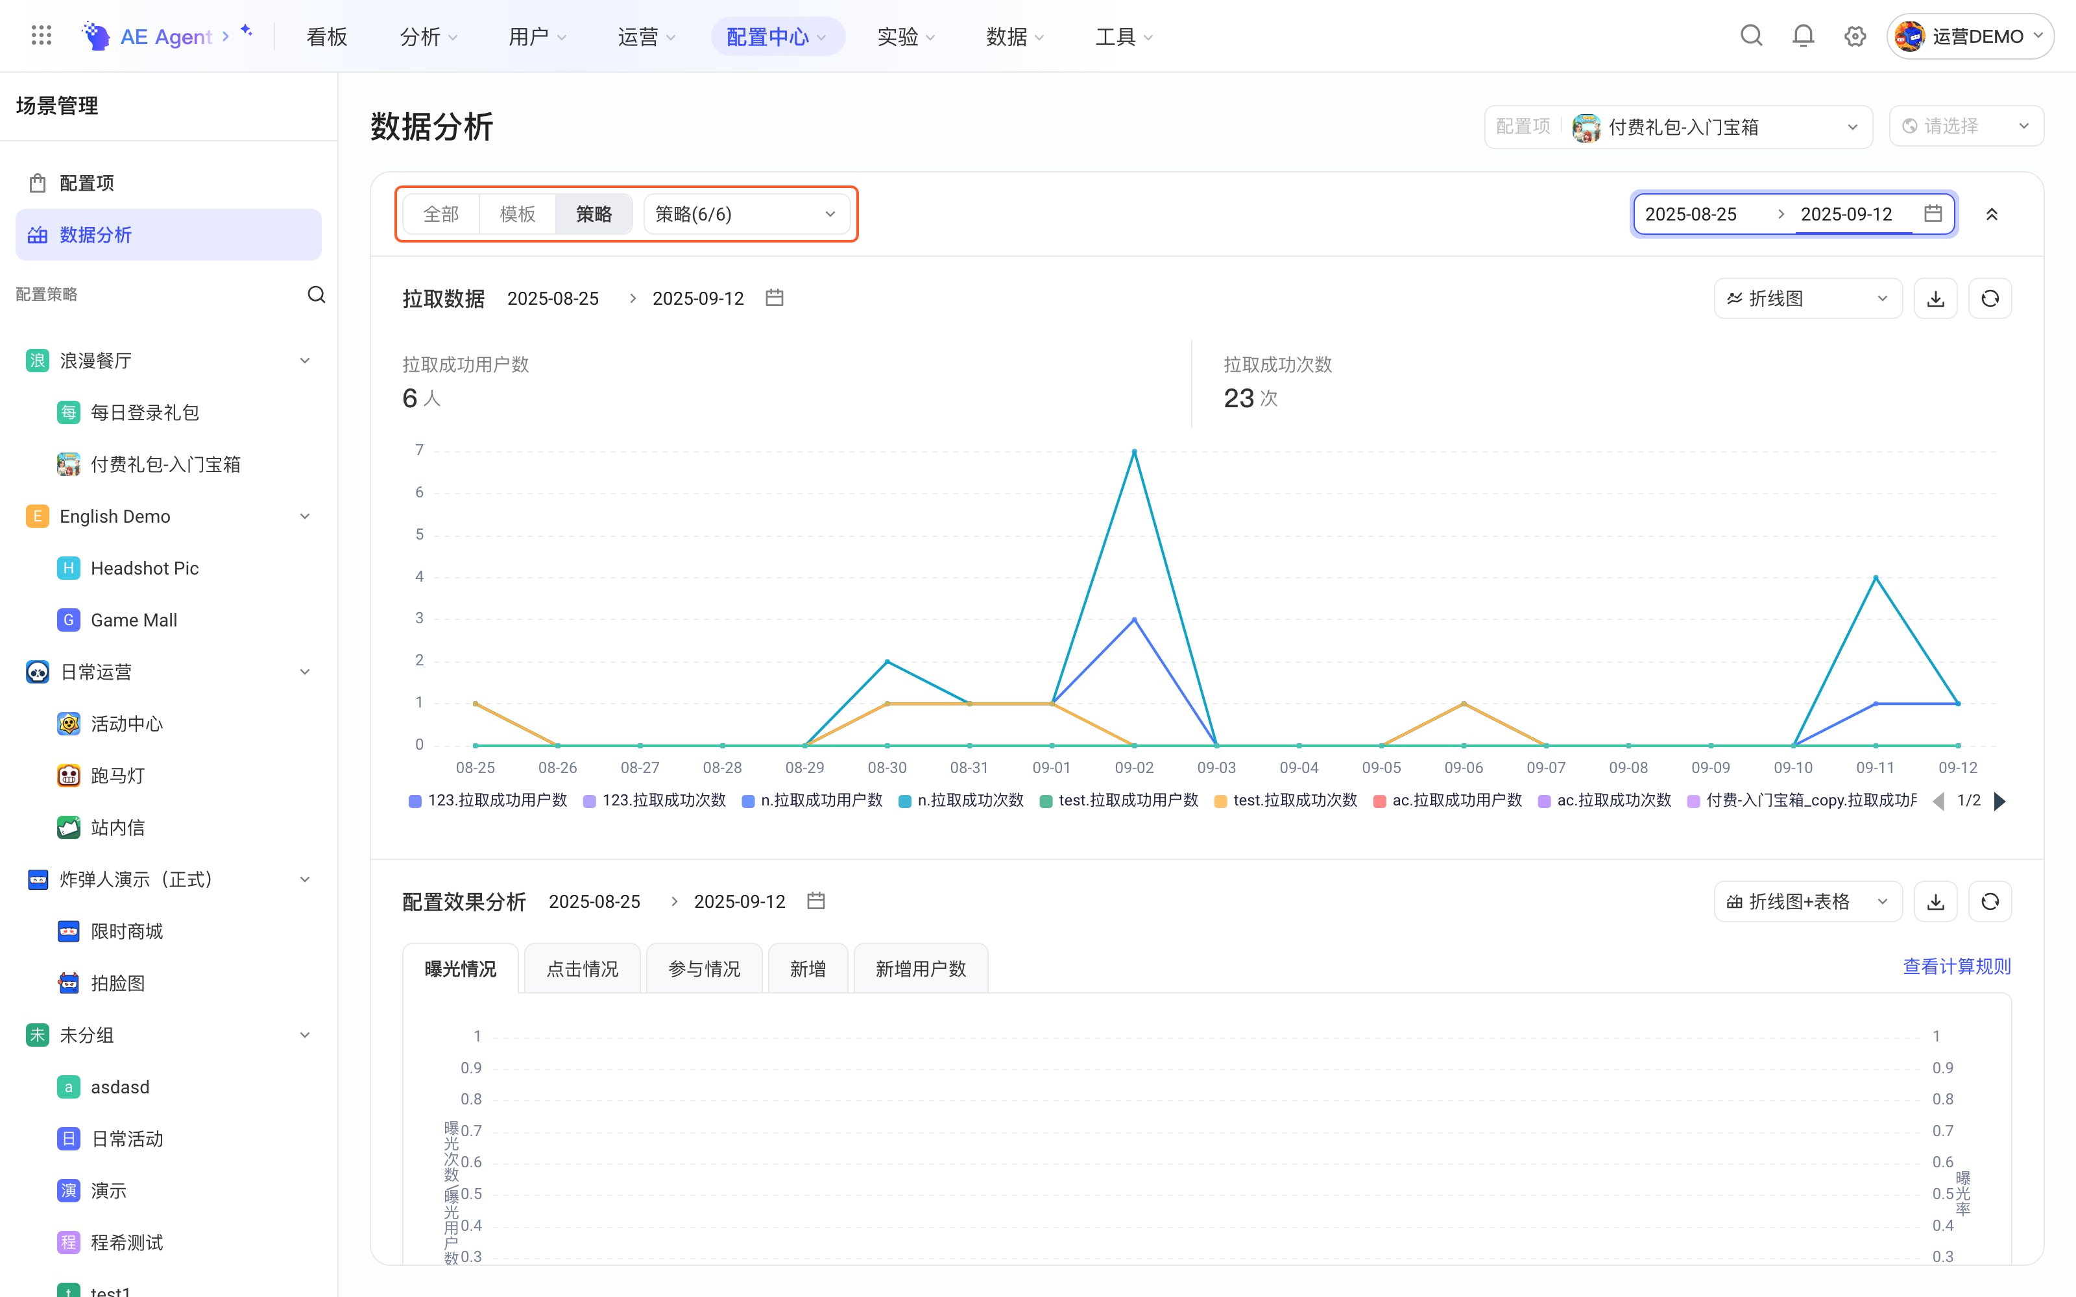Open calendar icon in top date range
Image resolution: width=2076 pixels, height=1297 pixels.
1933,213
